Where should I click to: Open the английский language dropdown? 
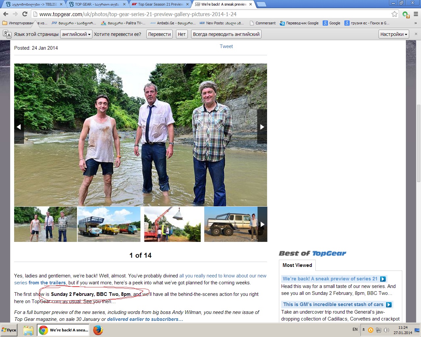tap(76, 34)
